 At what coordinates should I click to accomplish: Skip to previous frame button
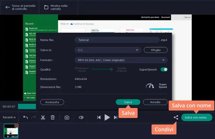point(99,117)
